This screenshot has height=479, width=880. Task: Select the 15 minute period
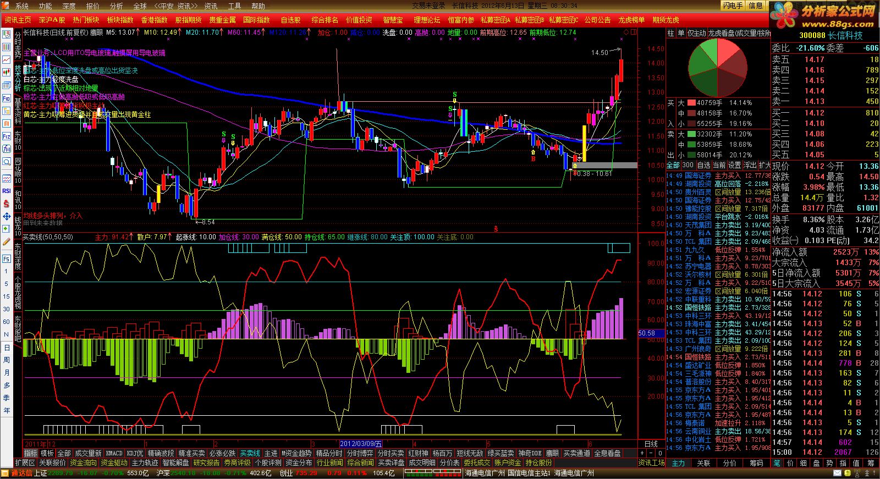7,296
